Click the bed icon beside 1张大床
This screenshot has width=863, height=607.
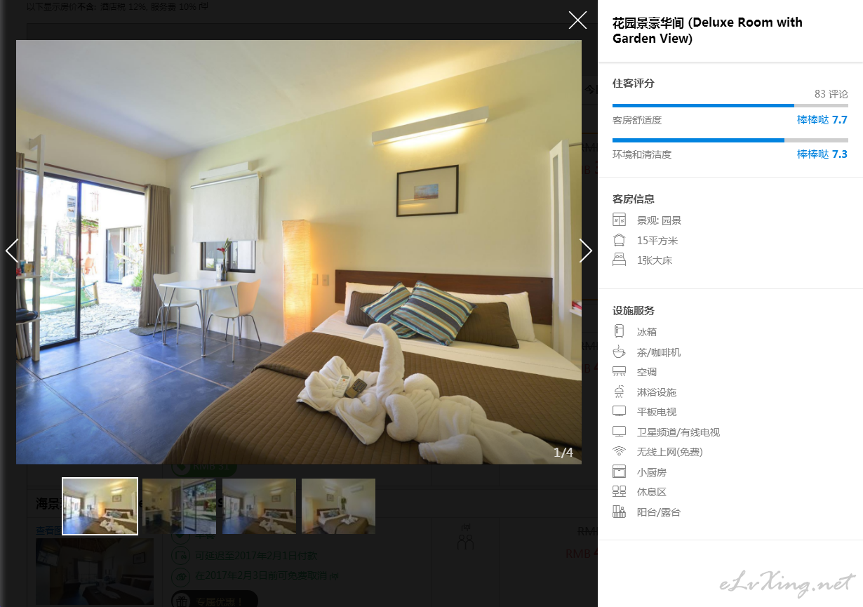(619, 260)
